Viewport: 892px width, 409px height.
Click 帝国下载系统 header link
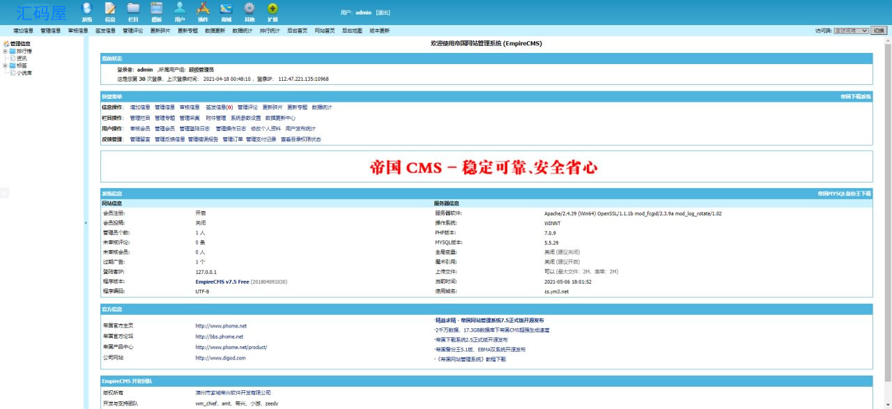(856, 96)
